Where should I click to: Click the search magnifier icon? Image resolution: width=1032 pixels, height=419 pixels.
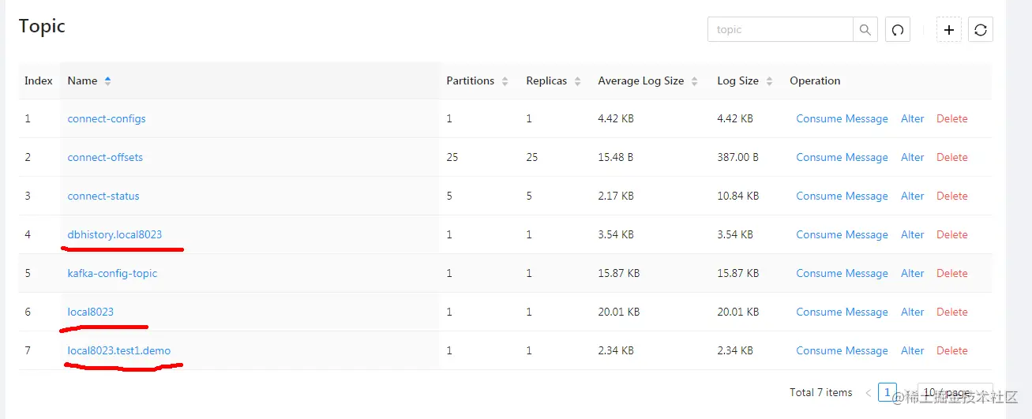(865, 30)
